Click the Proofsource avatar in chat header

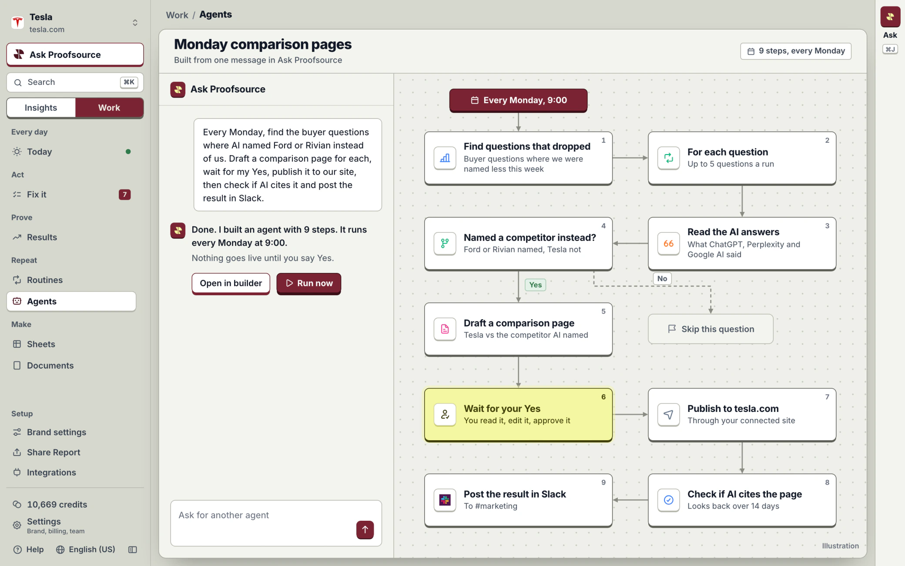click(x=178, y=89)
